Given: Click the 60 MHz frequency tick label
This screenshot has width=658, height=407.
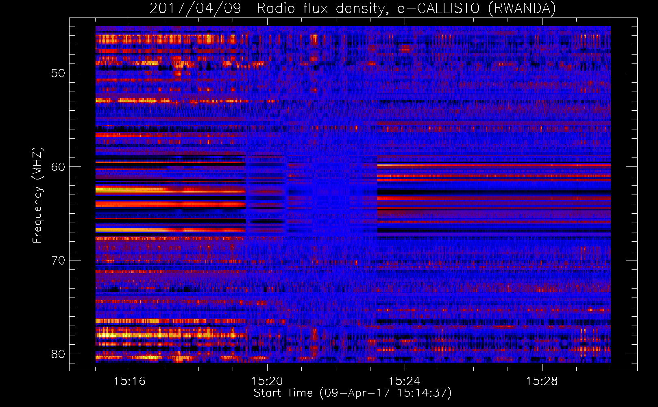Looking at the screenshot, I should click(x=58, y=167).
